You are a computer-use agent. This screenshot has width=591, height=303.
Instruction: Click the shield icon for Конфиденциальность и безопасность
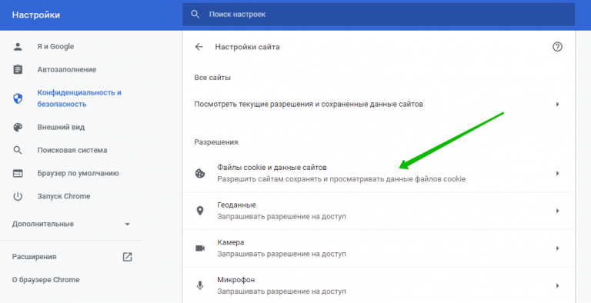18,98
